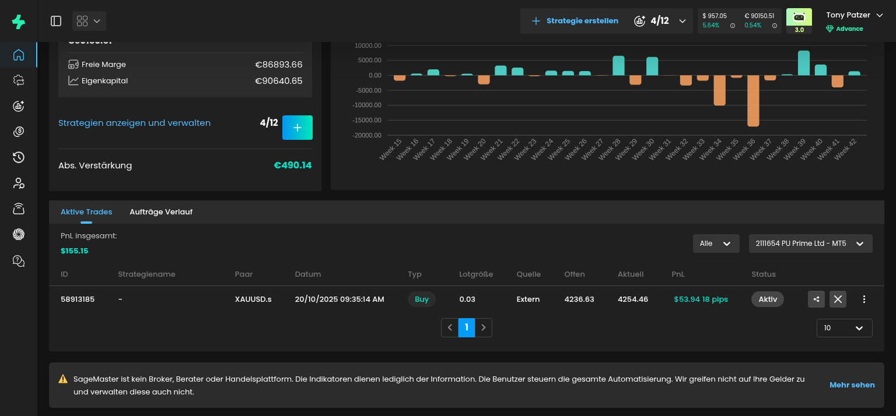Screen dimensions: 896x416
Task: Open the PU Prime Ltd account dropdown
Action: coord(810,244)
